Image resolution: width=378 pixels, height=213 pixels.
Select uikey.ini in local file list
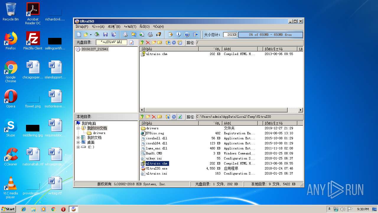pyautogui.click(x=154, y=159)
